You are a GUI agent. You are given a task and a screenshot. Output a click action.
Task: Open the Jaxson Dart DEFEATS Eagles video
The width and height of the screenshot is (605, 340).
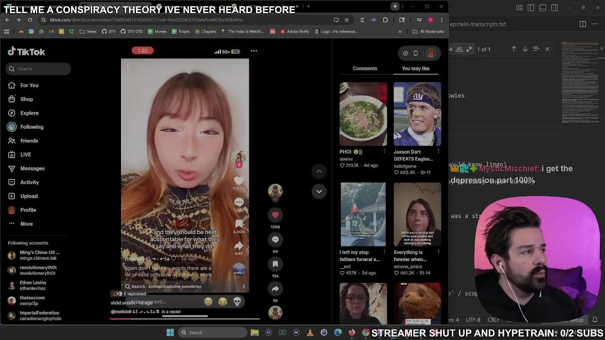[x=417, y=114]
